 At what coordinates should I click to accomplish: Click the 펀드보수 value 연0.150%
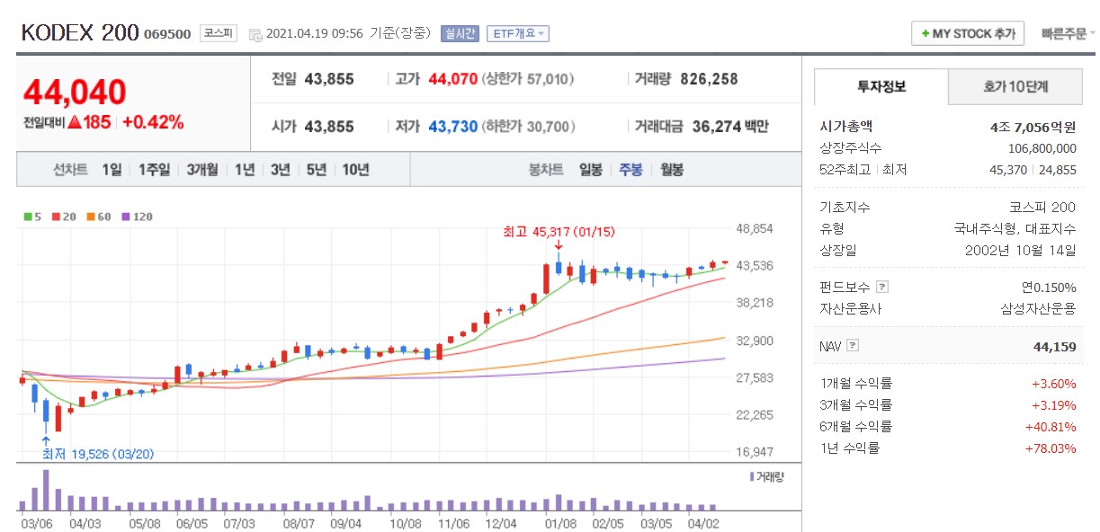[1049, 287]
